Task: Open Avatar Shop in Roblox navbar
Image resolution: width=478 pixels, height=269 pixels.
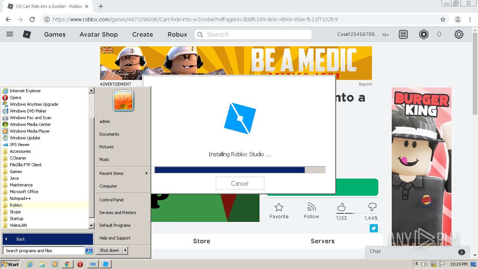Action: 99,34
